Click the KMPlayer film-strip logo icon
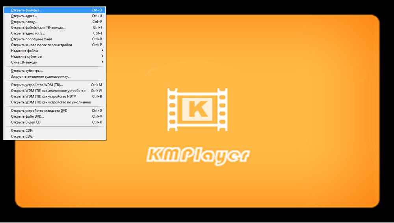This screenshot has height=223, width=394. (197, 110)
